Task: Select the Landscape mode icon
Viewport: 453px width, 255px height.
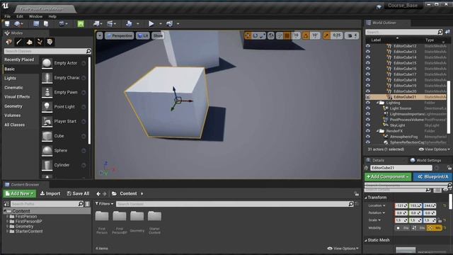Action: 30,42
